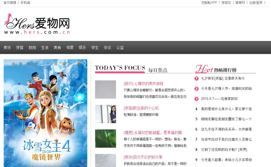Open the number 2 ranked hot post badge

click(197, 89)
